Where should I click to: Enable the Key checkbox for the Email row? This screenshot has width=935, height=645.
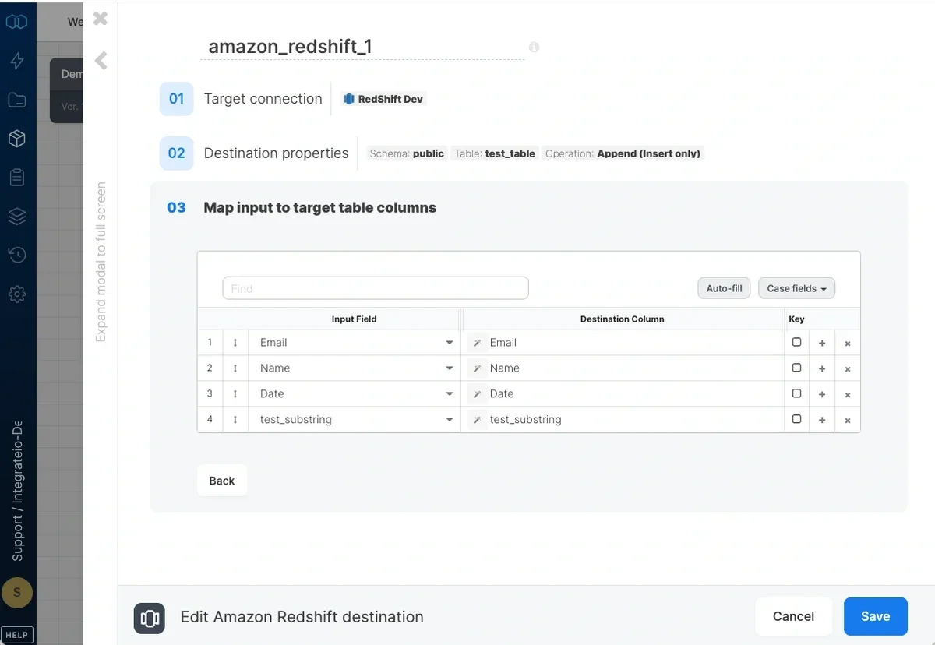pyautogui.click(x=796, y=342)
